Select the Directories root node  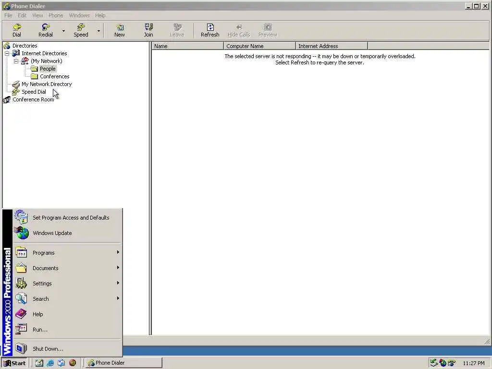tap(25, 46)
